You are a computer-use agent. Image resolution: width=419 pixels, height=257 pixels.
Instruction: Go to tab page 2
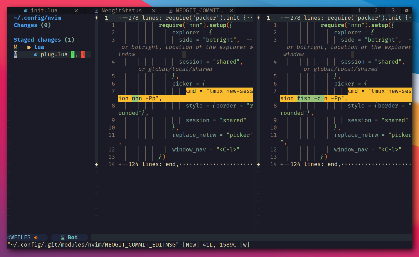click(x=376, y=11)
